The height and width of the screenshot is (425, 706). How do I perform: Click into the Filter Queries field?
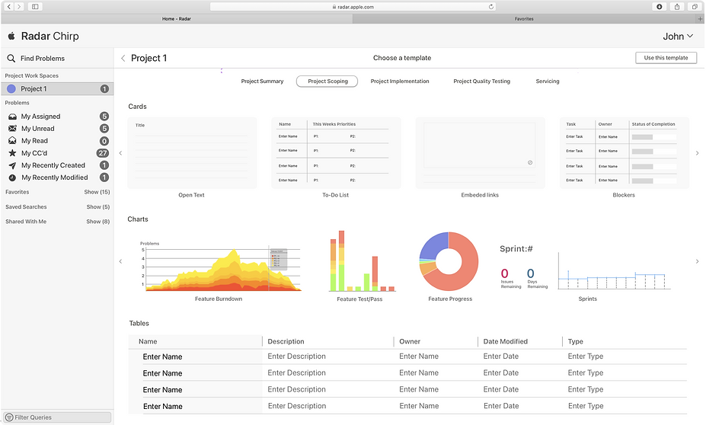point(56,417)
